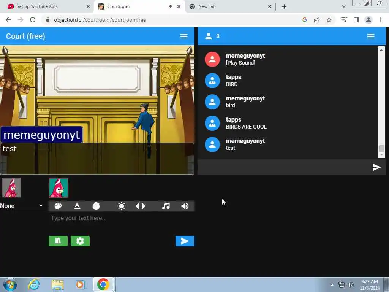Show hidden system tray icons
This screenshot has height=292, width=389.
(x=332, y=285)
